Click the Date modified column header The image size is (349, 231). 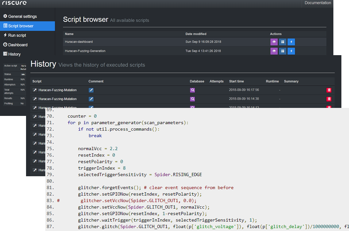pyautogui.click(x=196, y=34)
